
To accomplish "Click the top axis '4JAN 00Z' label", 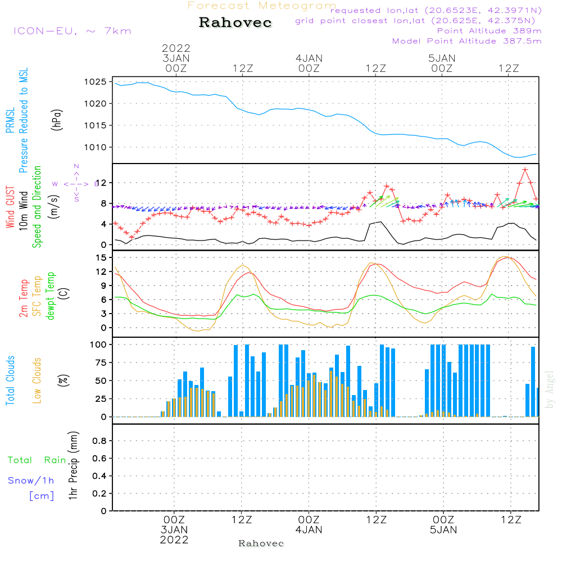I will tap(309, 63).
